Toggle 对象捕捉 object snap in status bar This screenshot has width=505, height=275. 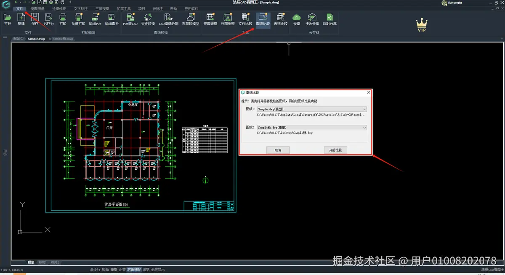[134, 270]
